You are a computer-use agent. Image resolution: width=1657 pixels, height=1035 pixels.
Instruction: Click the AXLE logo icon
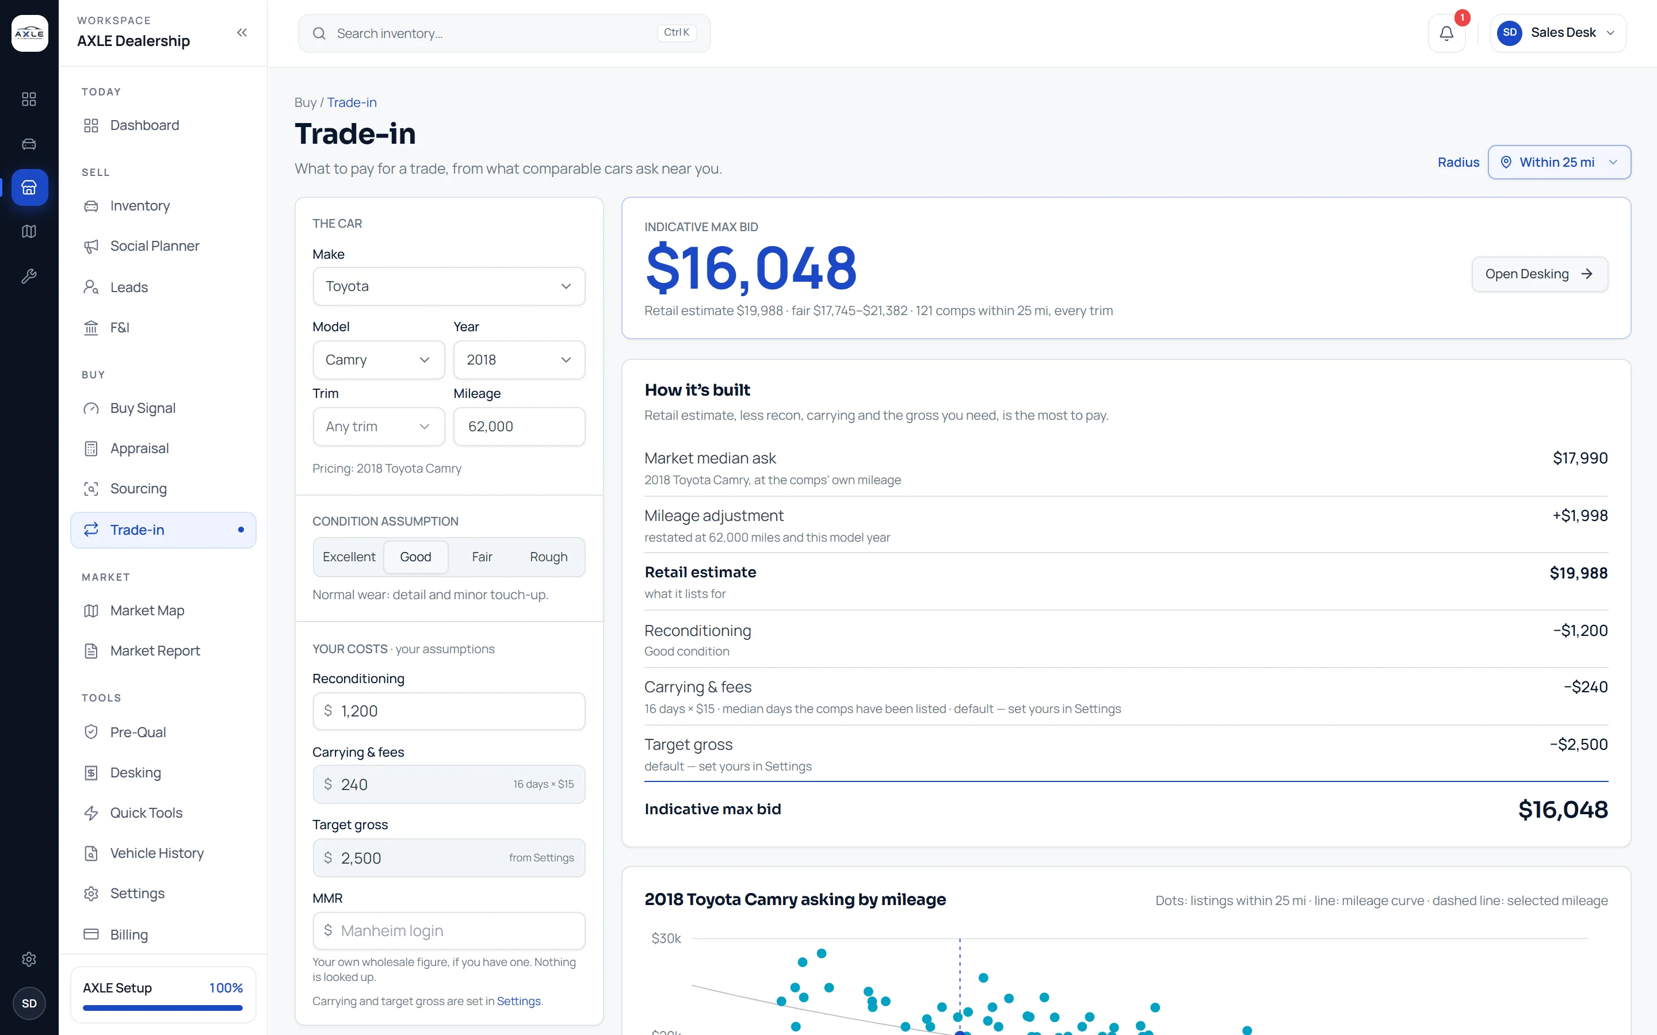tap(29, 33)
